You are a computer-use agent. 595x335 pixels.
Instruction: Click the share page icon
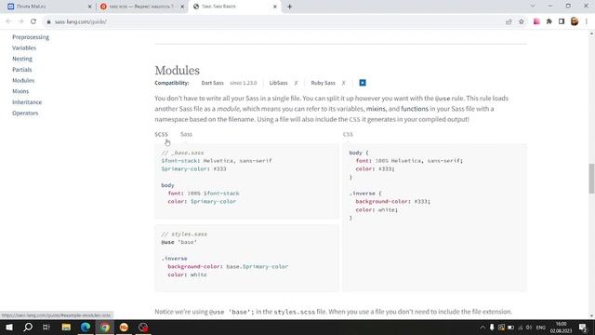509,21
